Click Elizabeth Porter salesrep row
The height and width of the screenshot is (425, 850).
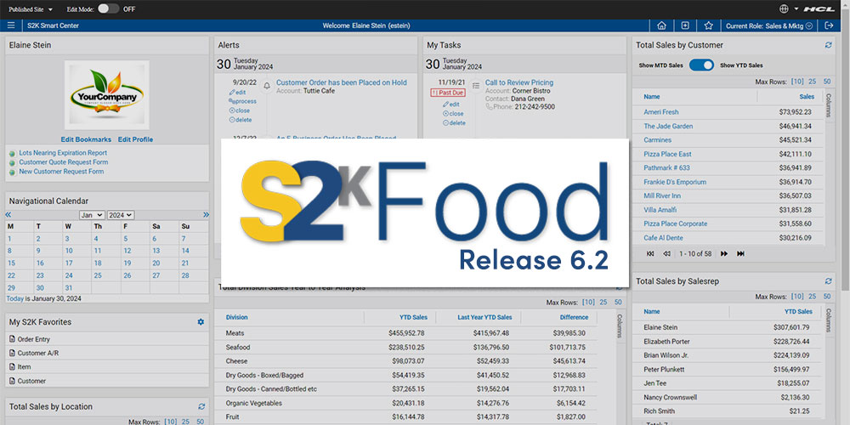pos(728,342)
